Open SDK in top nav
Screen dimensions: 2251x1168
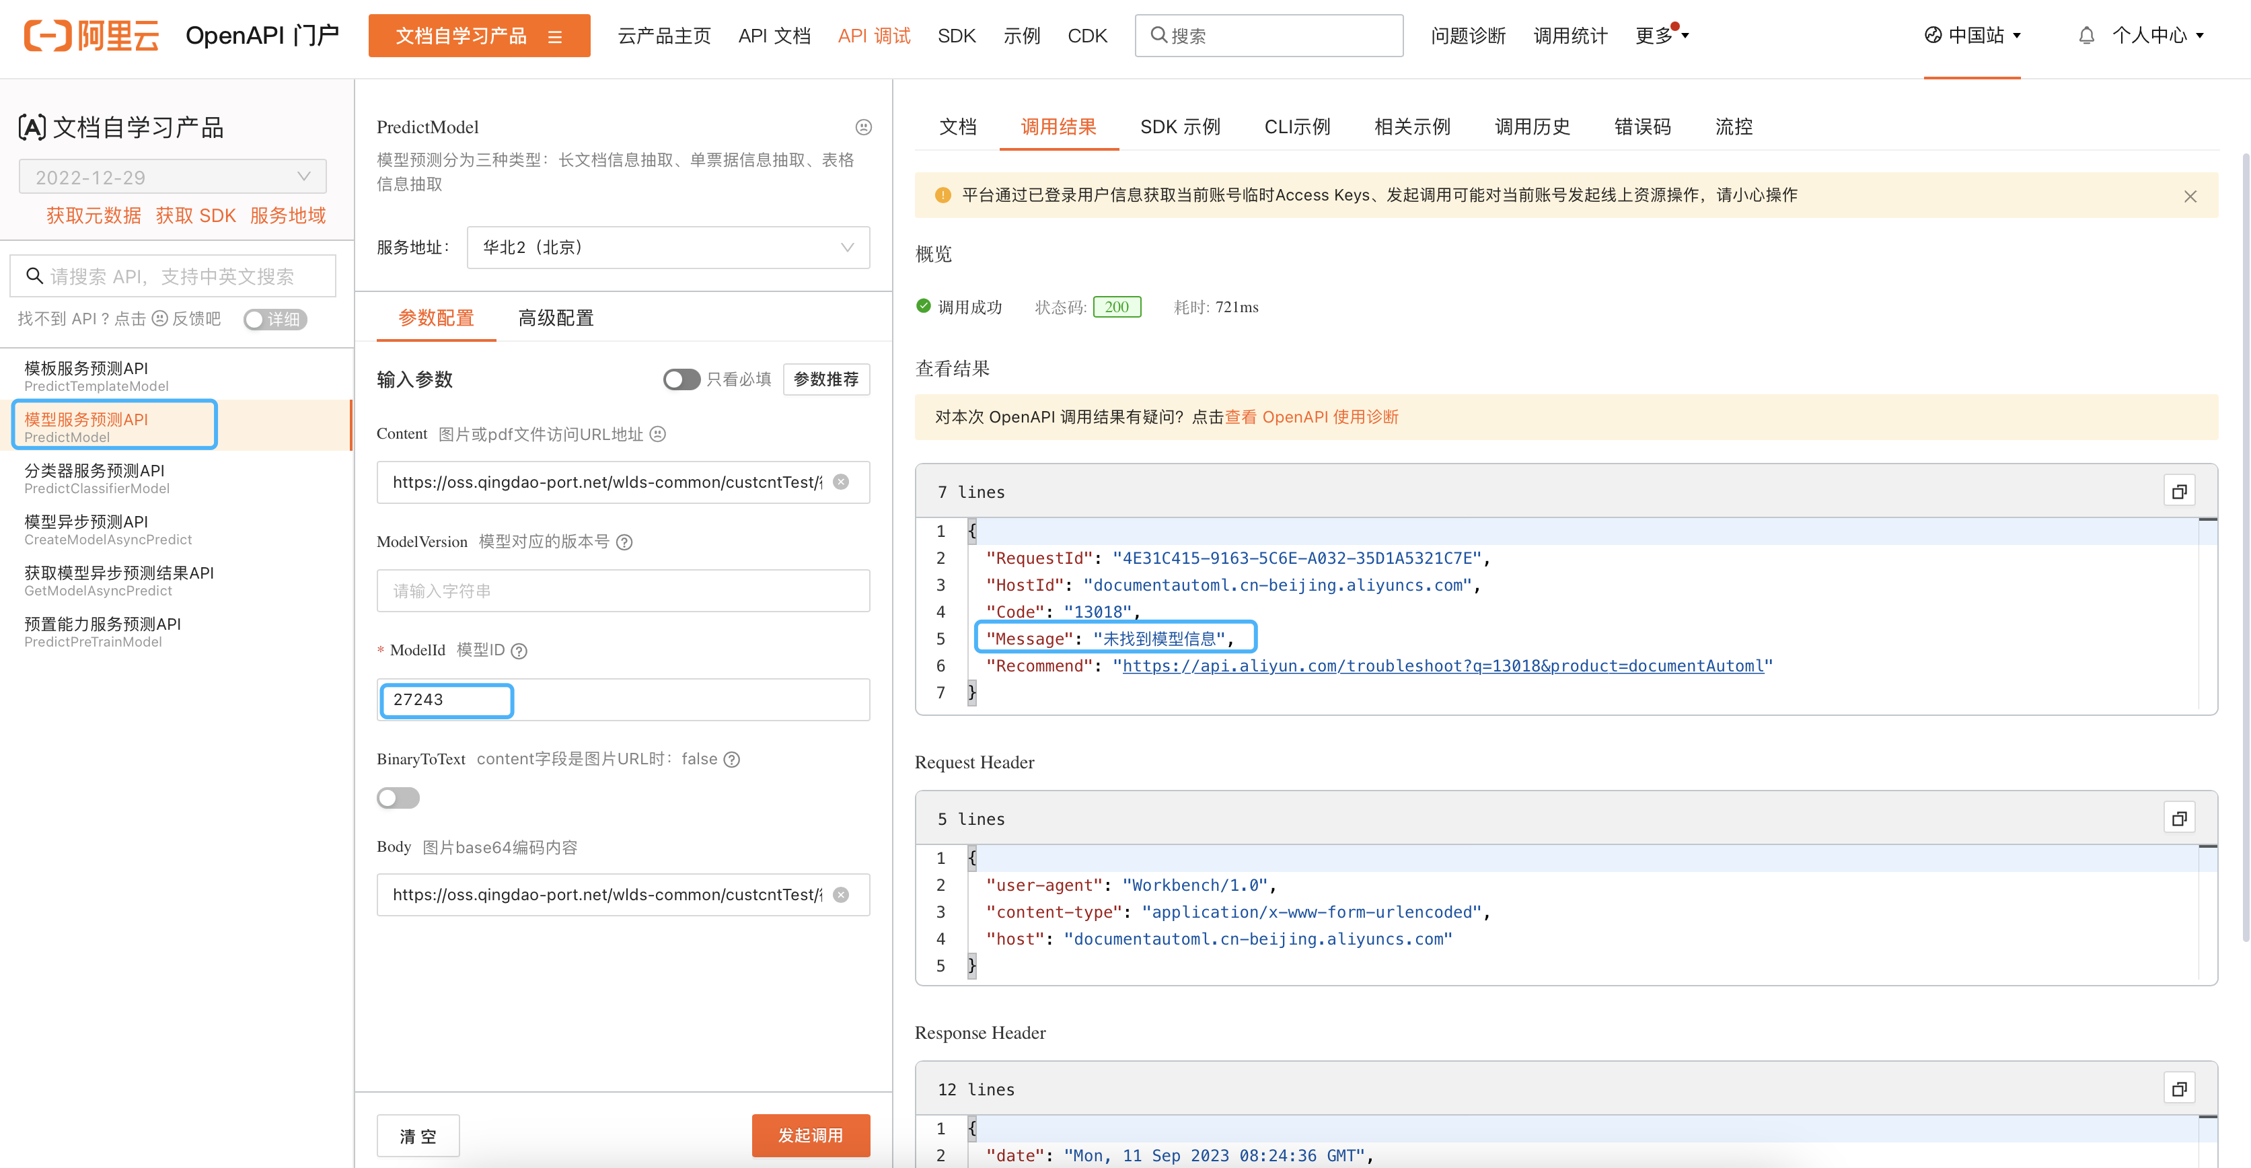957,36
